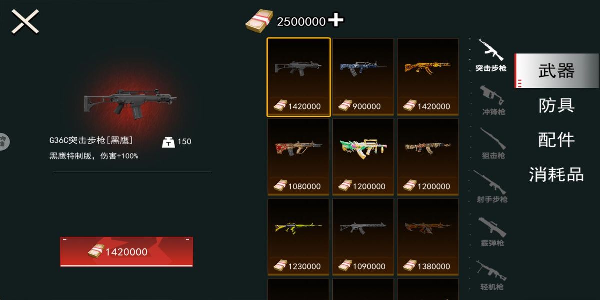
Task: Select the yellow rifle priced 1230000
Action: [x=298, y=237]
